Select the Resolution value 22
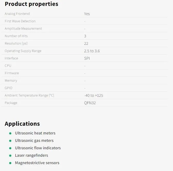173x171 pixels. 86,44
